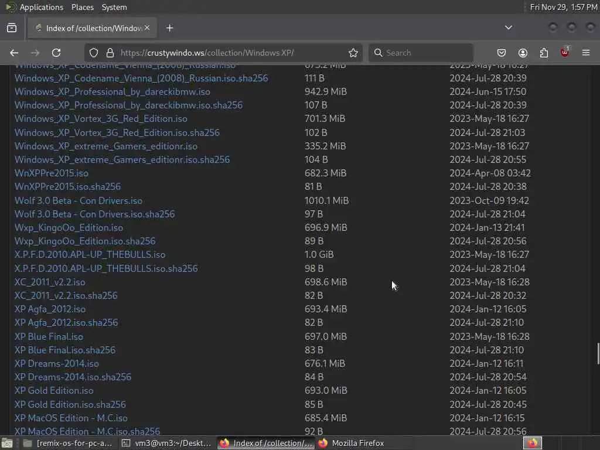Click the Firefox workspace switcher icon
This screenshot has height=450, width=600.
click(x=533, y=444)
